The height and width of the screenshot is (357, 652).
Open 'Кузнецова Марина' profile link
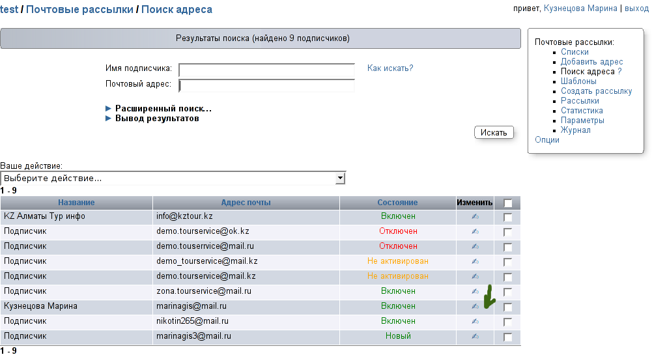580,8
